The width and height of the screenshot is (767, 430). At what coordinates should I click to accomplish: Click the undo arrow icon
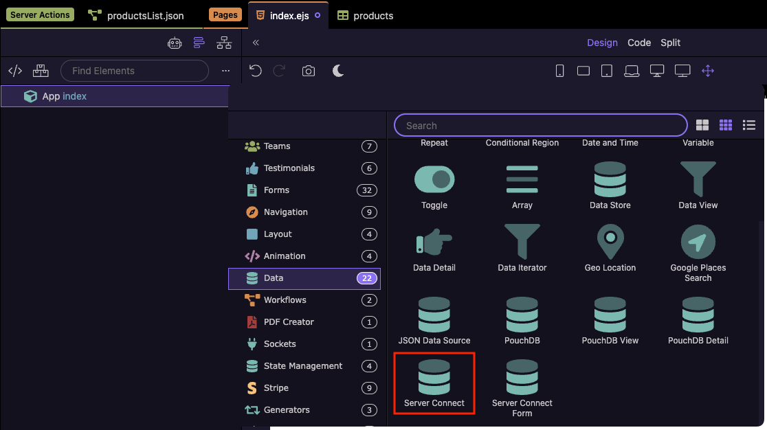click(256, 71)
